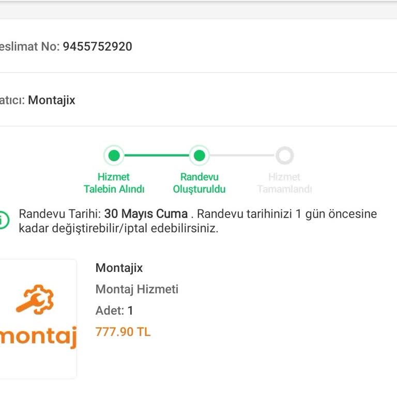Click the değiştirebilir/iptal edebilirsiniz notice text

pos(135,228)
